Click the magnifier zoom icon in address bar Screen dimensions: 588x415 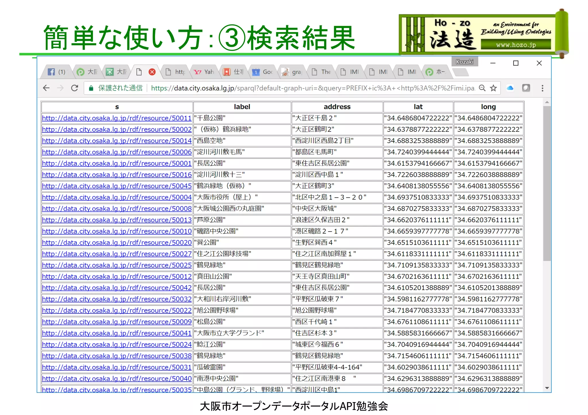482,88
